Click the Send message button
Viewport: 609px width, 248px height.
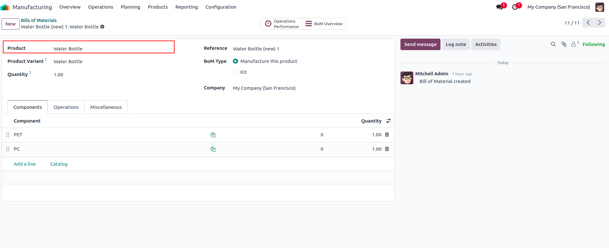[420, 44]
